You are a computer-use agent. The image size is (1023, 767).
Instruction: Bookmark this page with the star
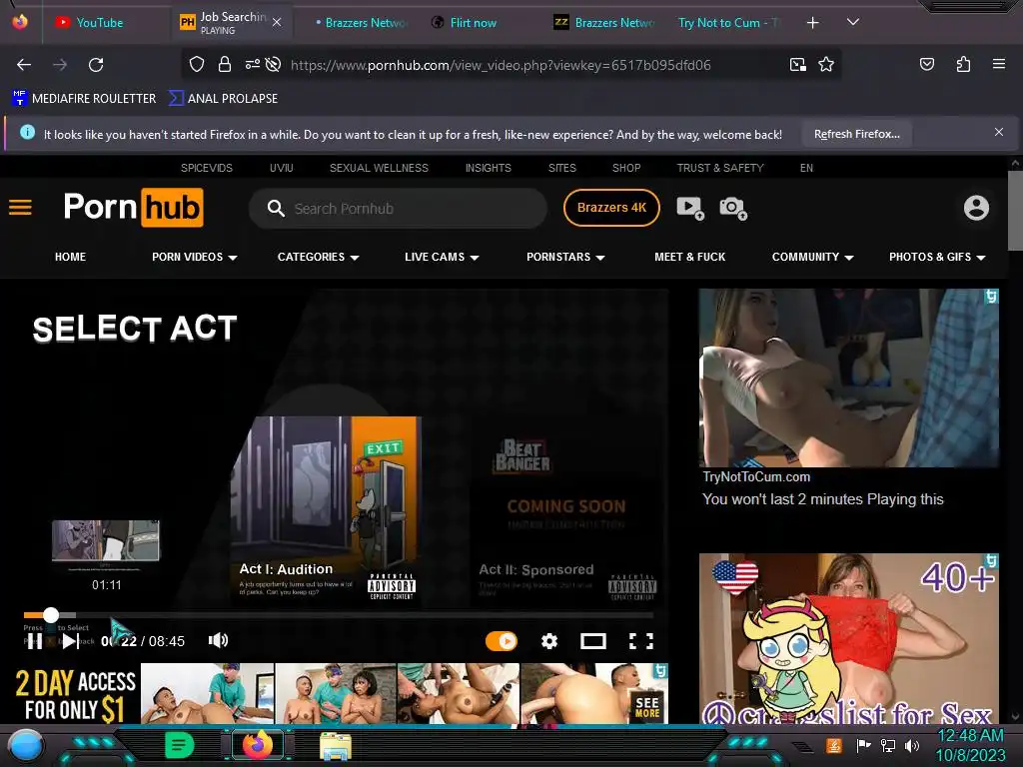coord(826,65)
